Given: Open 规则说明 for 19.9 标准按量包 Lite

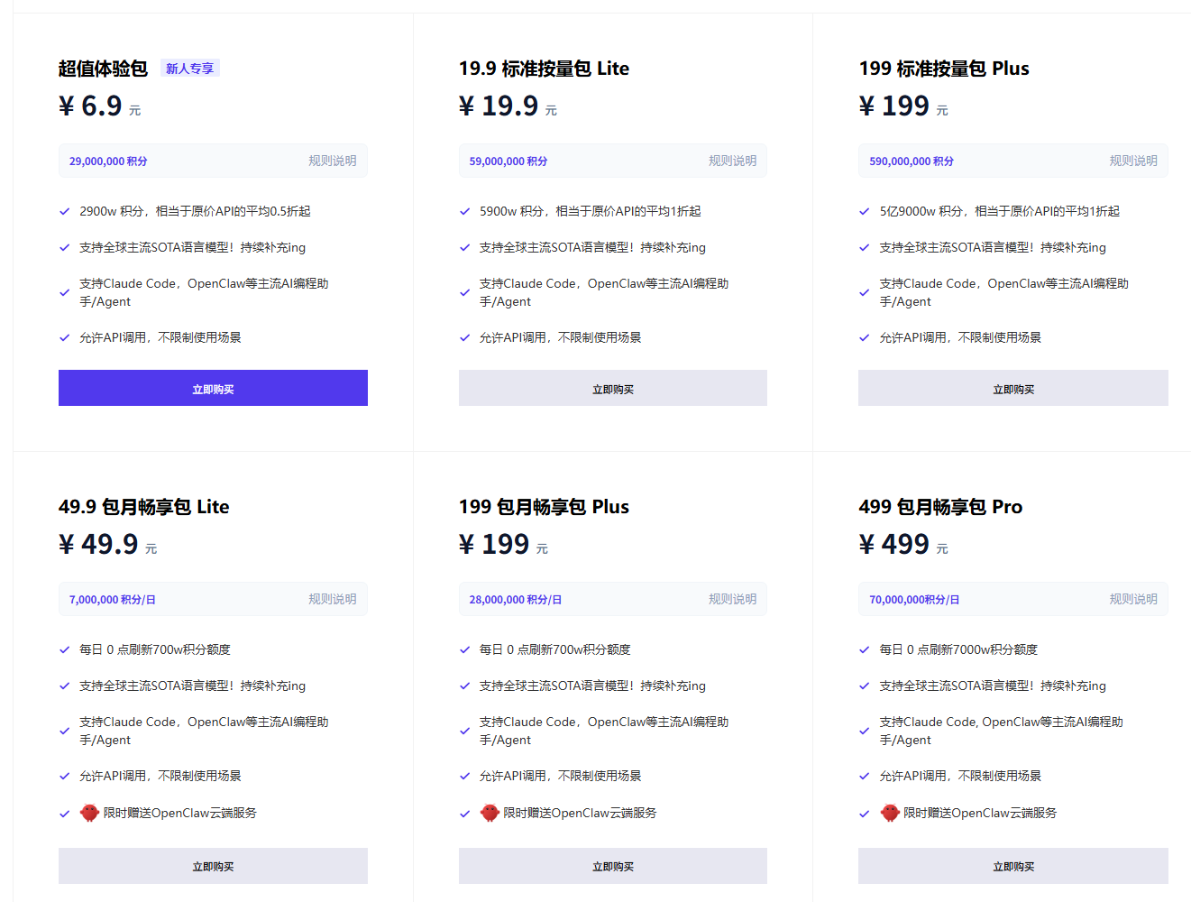Looking at the screenshot, I should coord(733,160).
